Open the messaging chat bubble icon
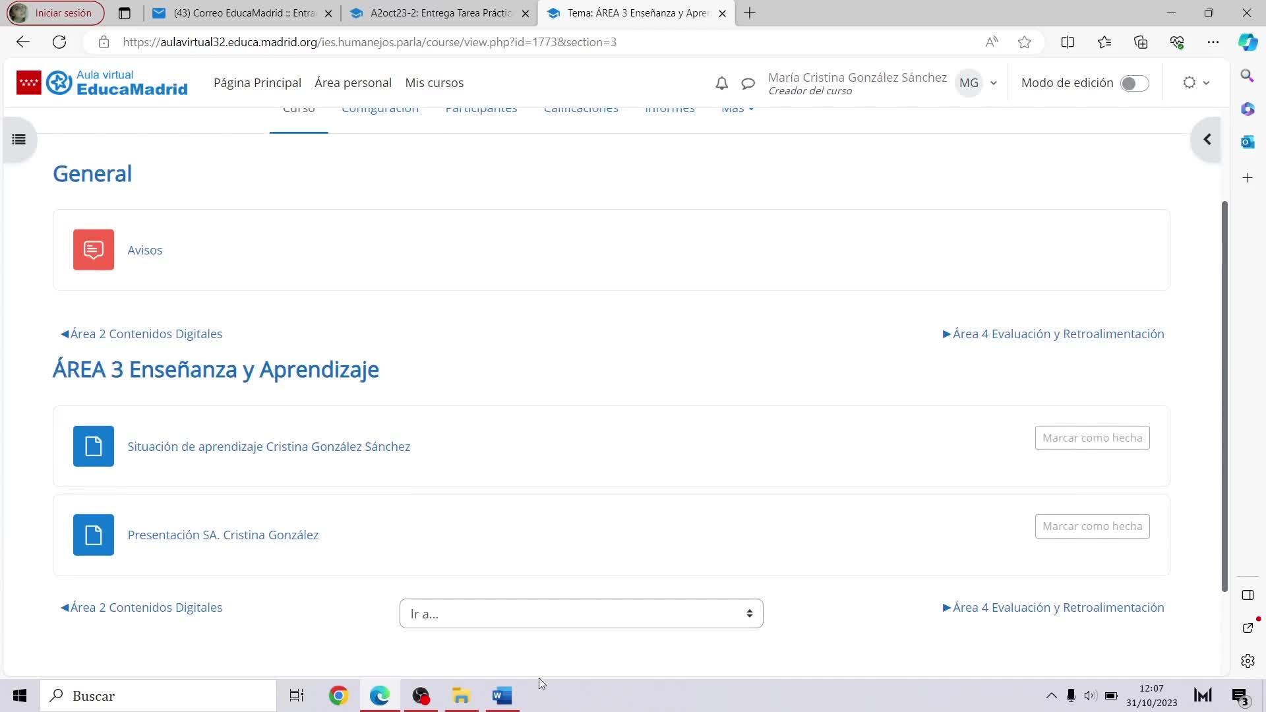The height and width of the screenshot is (712, 1266). click(x=748, y=83)
